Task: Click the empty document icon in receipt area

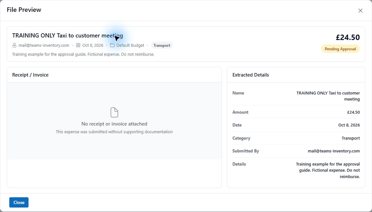Action: coord(114,112)
